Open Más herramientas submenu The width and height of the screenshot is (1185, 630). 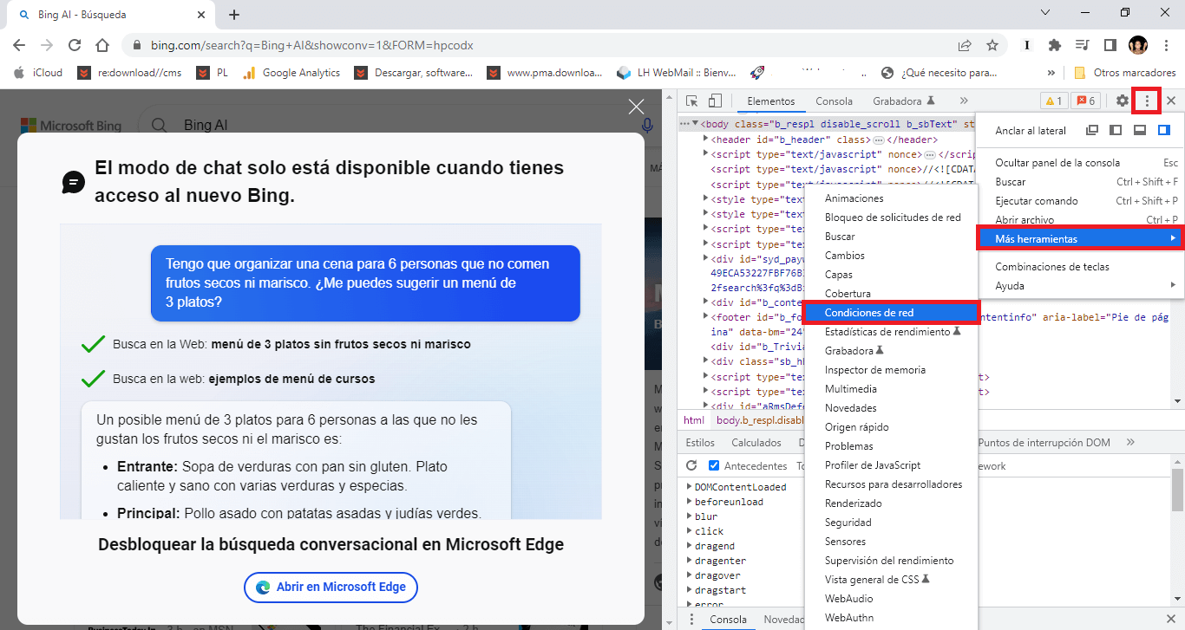[x=1079, y=238]
